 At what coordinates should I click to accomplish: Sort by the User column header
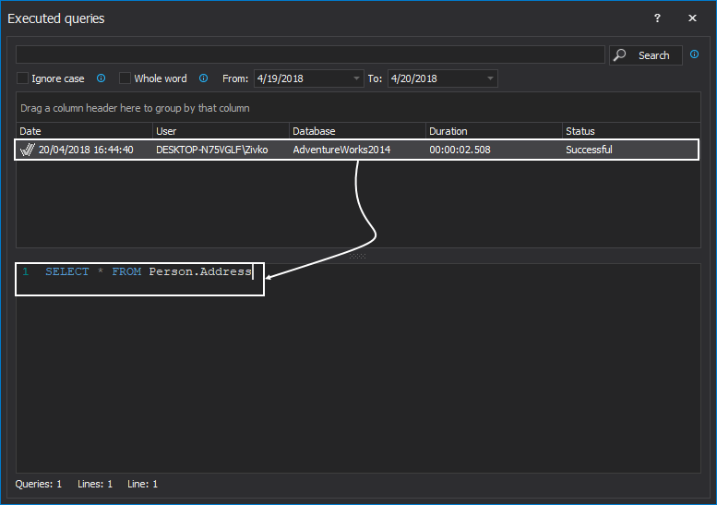221,131
